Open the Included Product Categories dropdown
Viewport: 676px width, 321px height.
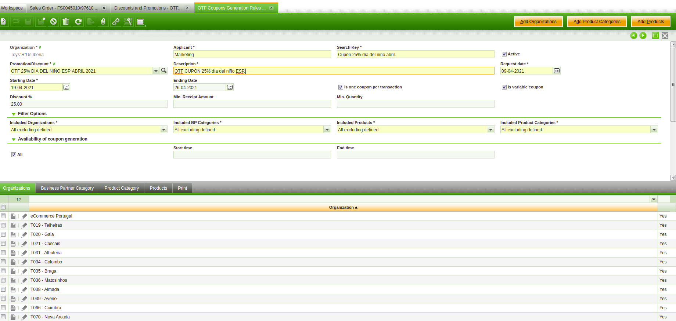tap(654, 130)
